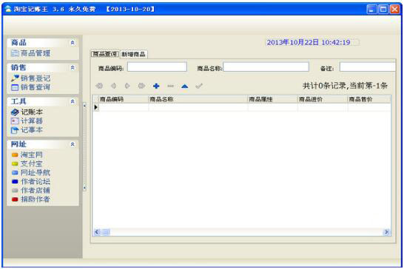Collapse the 网址 sidebar group
Viewport: 404px width, 269px height.
73,144
